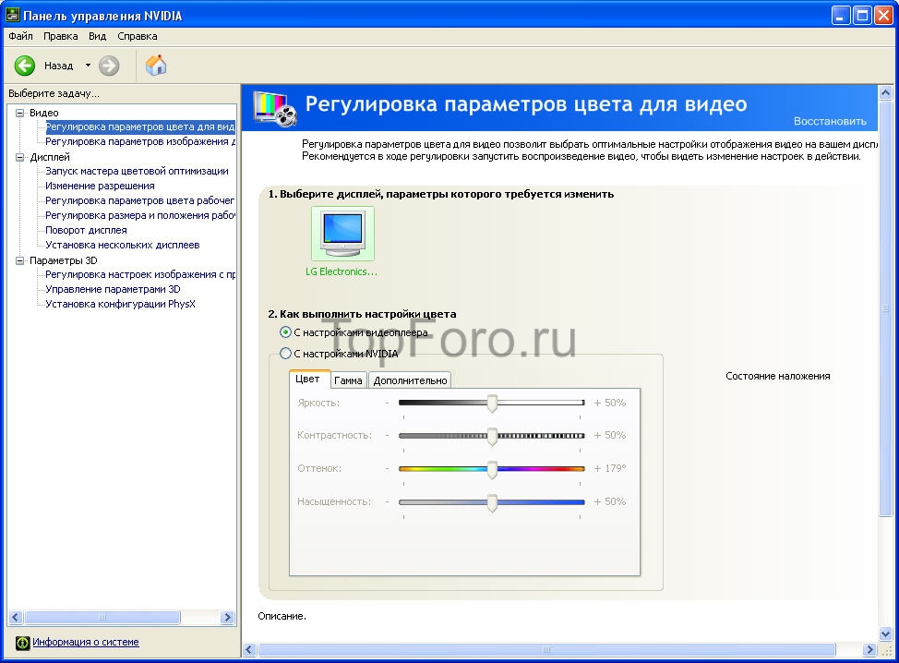Click the task tree right scroll arrow
899x663 pixels.
click(228, 618)
